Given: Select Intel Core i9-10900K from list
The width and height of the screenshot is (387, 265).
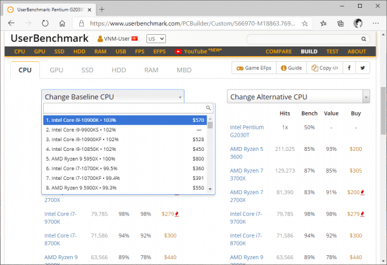Looking at the screenshot, I should [x=125, y=120].
